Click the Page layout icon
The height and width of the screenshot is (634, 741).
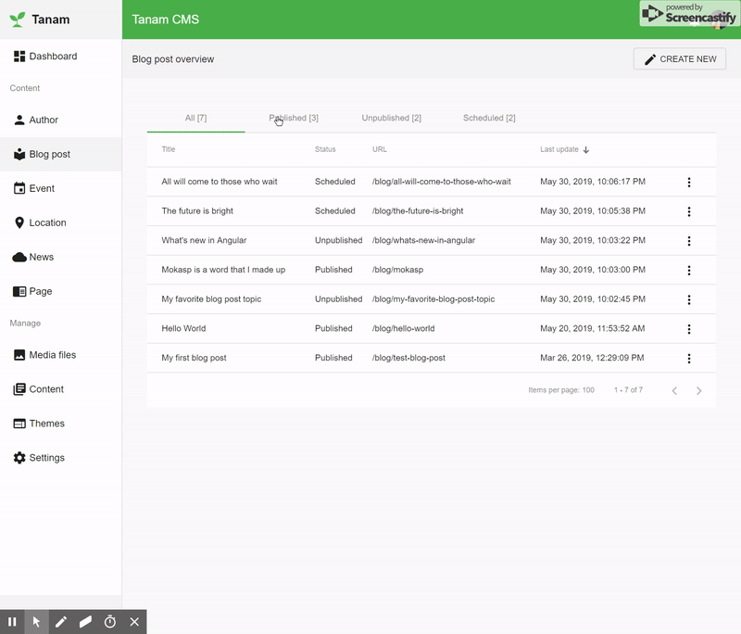click(19, 291)
